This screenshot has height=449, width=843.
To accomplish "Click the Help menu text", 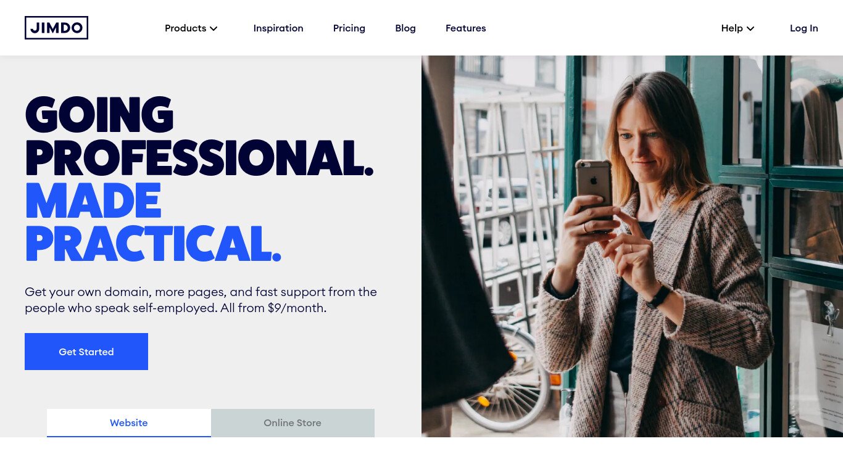I will click(x=732, y=28).
